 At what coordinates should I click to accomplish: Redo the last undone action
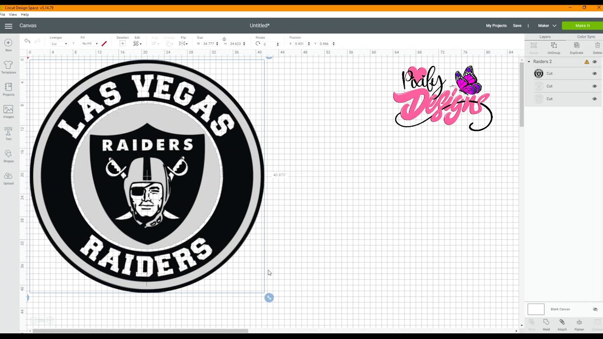(x=38, y=41)
